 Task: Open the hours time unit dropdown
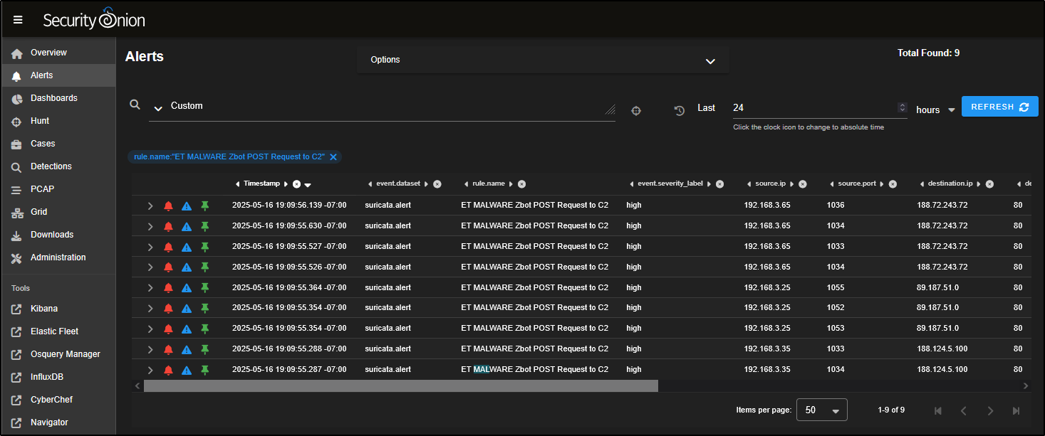pyautogui.click(x=936, y=110)
